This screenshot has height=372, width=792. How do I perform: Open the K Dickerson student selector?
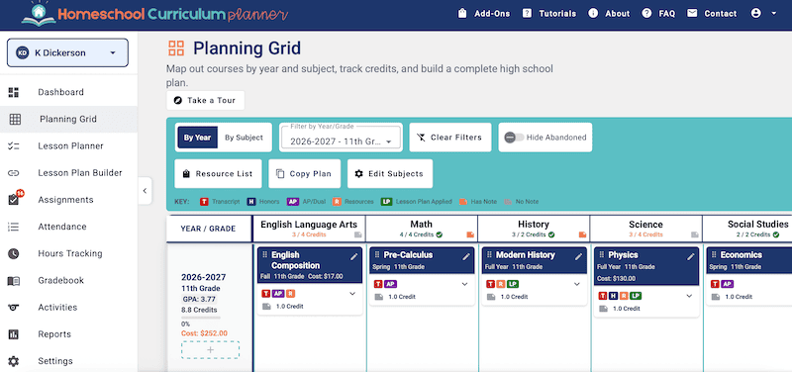(x=67, y=52)
